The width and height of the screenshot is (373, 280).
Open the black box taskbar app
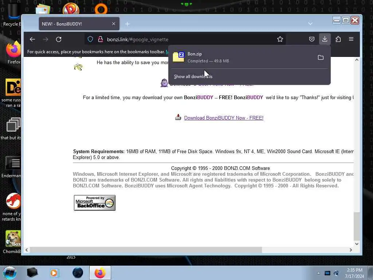click(32, 273)
